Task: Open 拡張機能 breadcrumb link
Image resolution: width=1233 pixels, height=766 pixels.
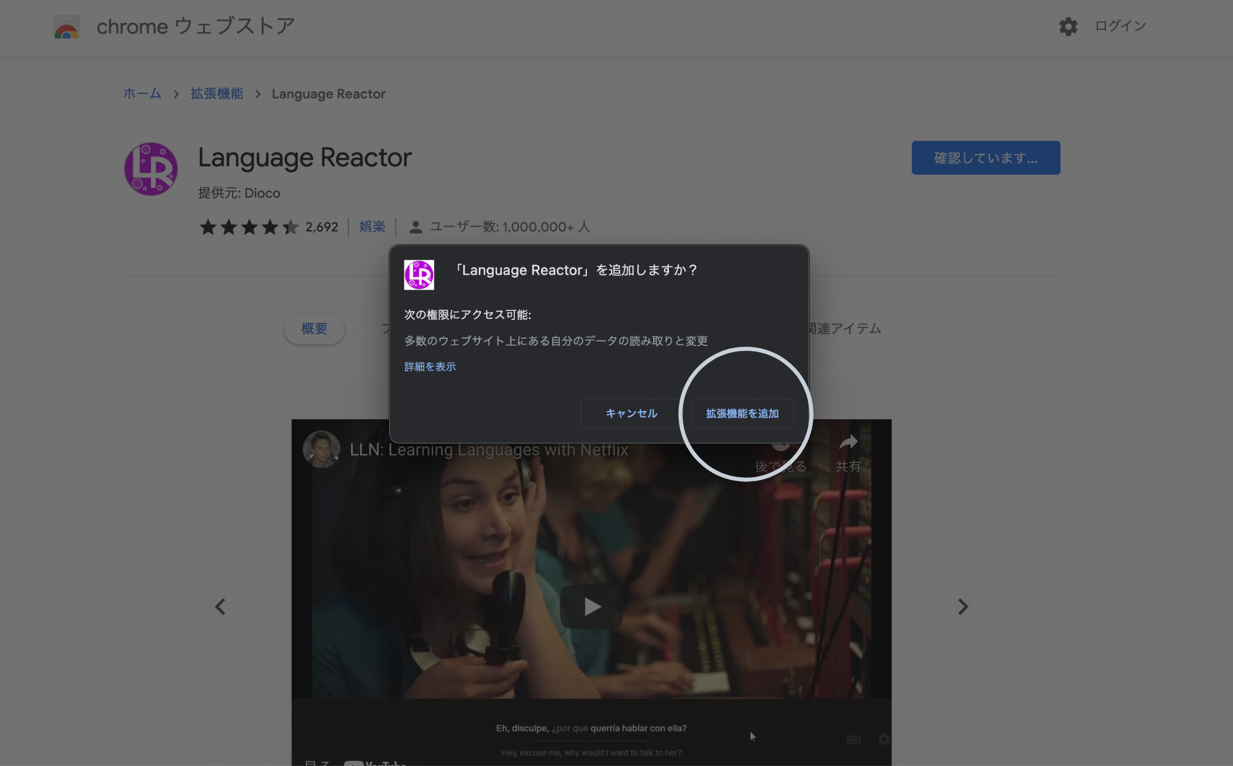Action: pos(217,94)
